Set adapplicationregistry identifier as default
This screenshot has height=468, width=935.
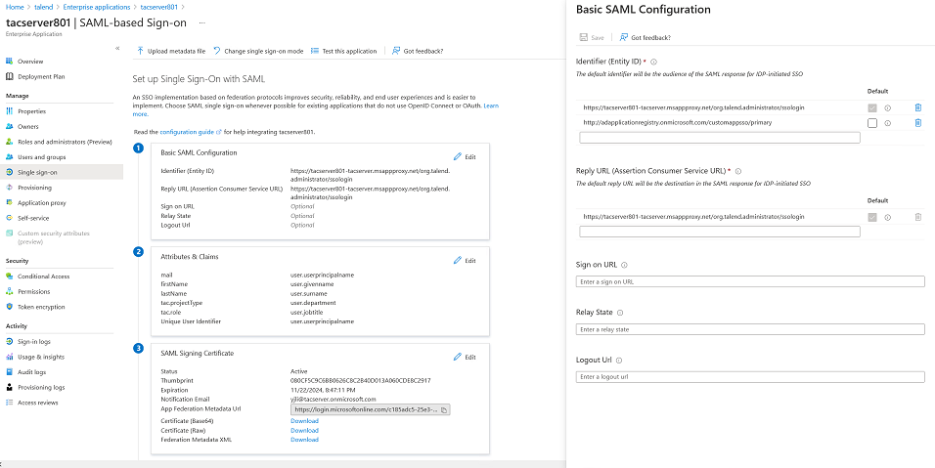872,123
